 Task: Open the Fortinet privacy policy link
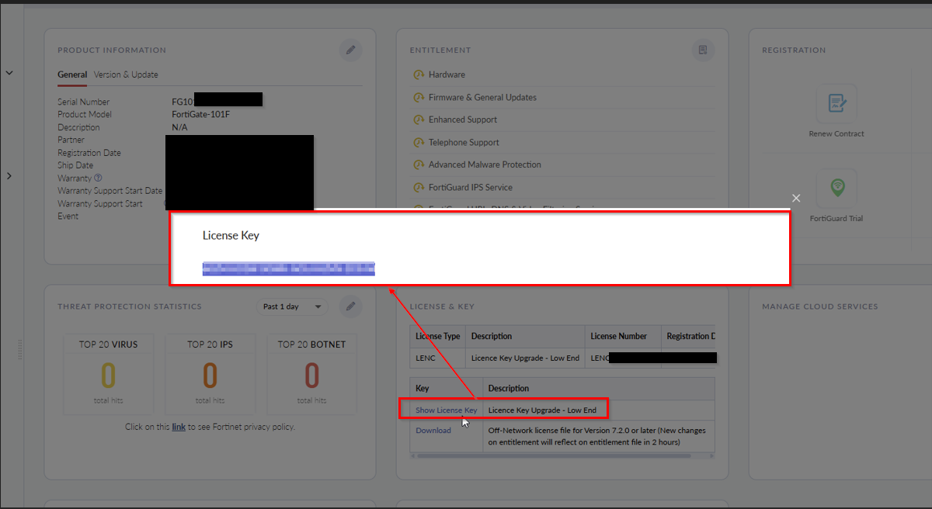click(179, 427)
